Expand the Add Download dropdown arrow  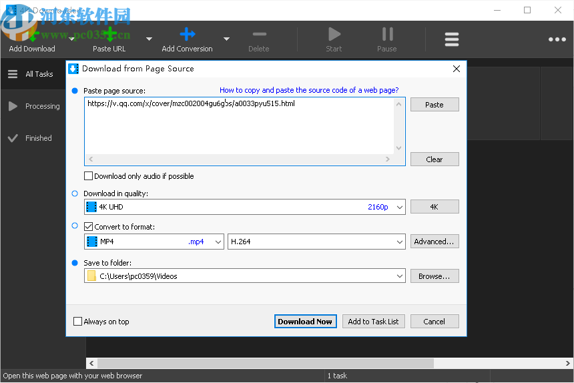72,39
